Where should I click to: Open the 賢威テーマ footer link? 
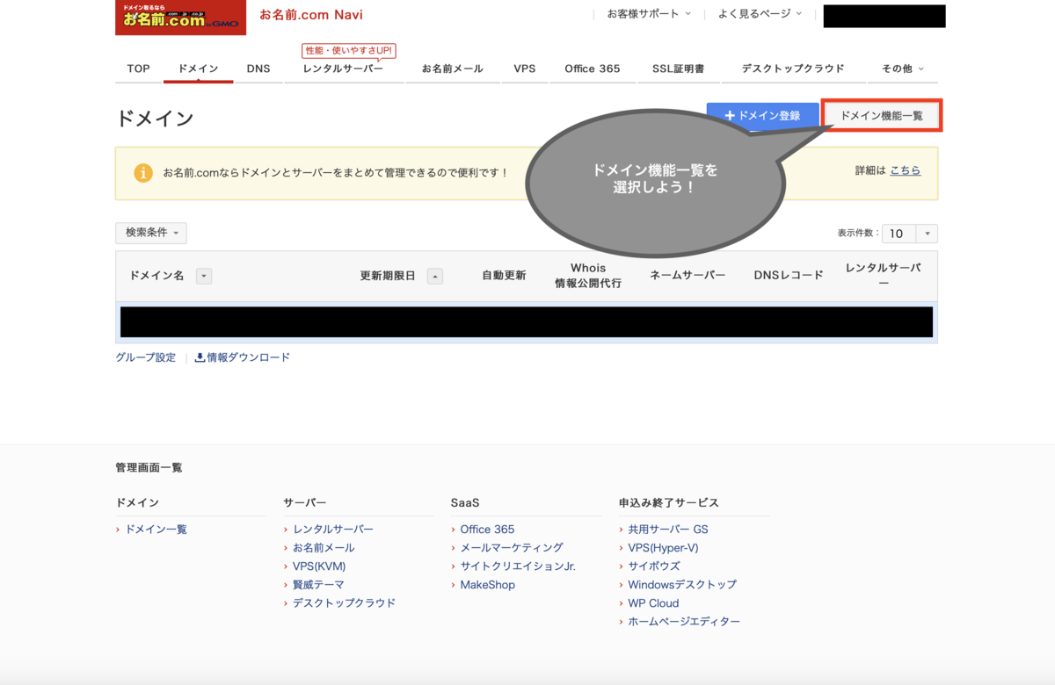(x=318, y=585)
